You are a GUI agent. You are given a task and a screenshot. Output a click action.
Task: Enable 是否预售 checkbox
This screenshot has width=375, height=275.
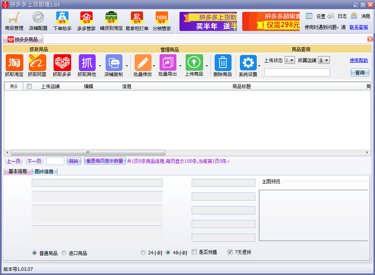pyautogui.click(x=194, y=252)
